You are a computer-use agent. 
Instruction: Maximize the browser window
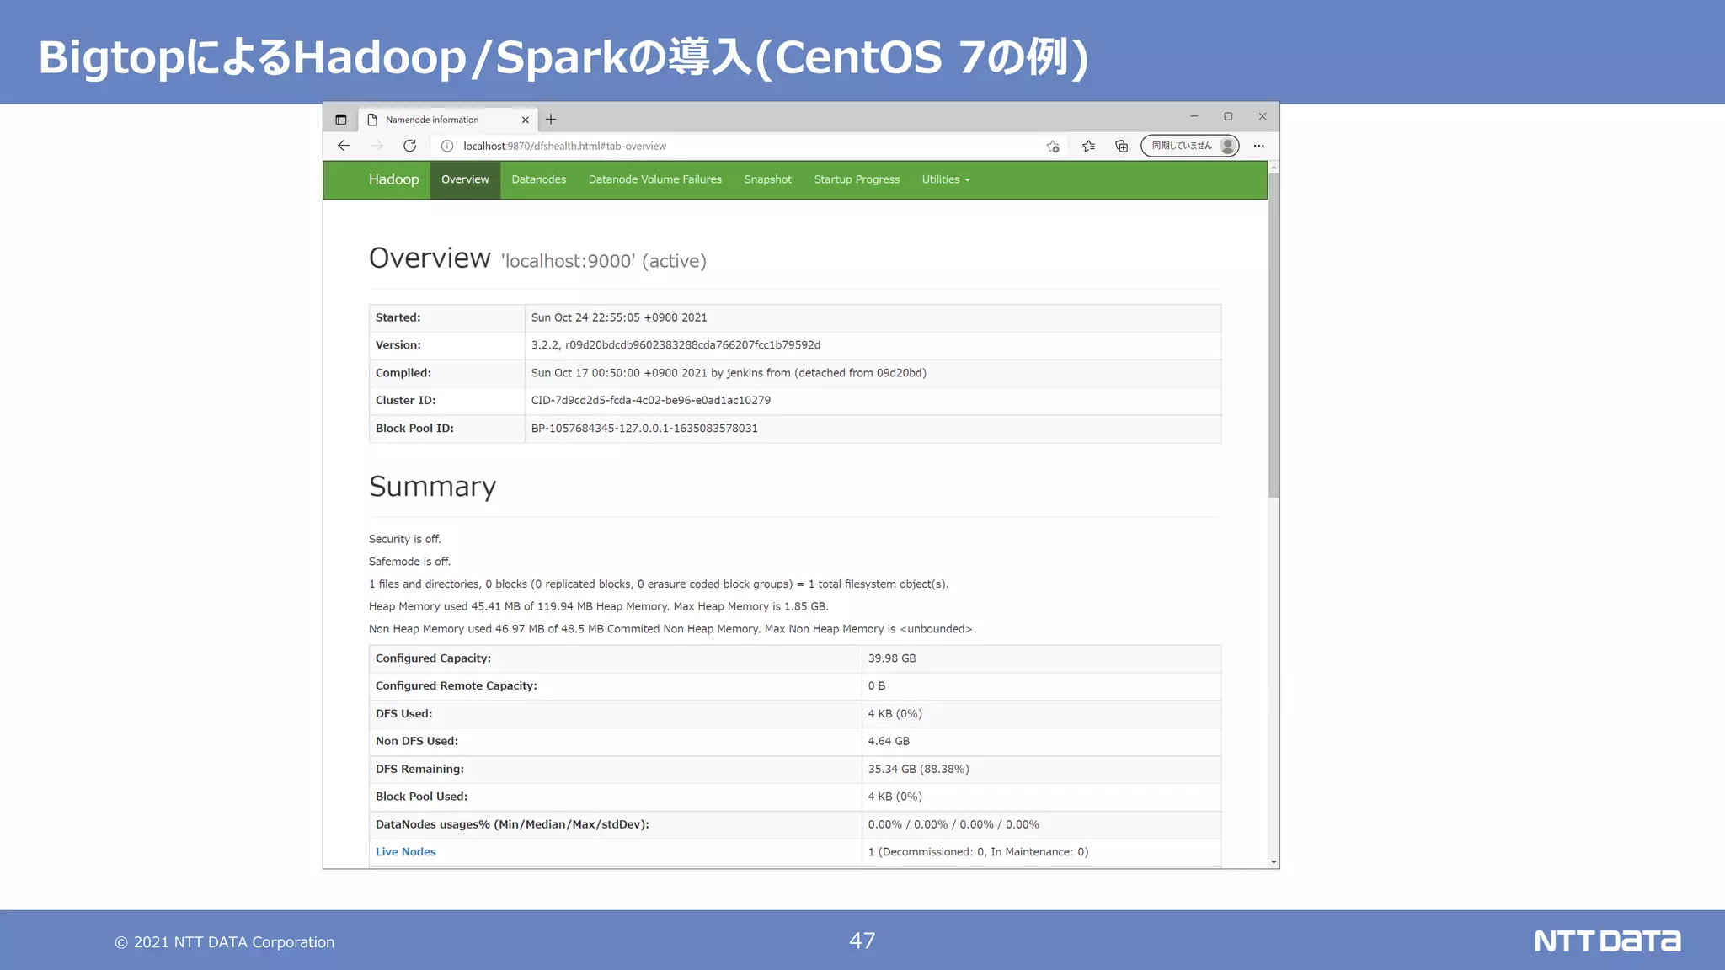[x=1228, y=116]
